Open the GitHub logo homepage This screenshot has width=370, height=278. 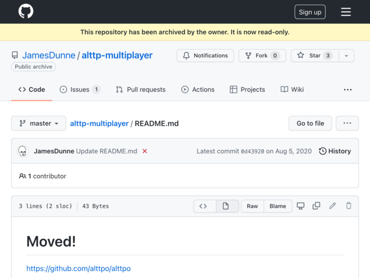25,11
